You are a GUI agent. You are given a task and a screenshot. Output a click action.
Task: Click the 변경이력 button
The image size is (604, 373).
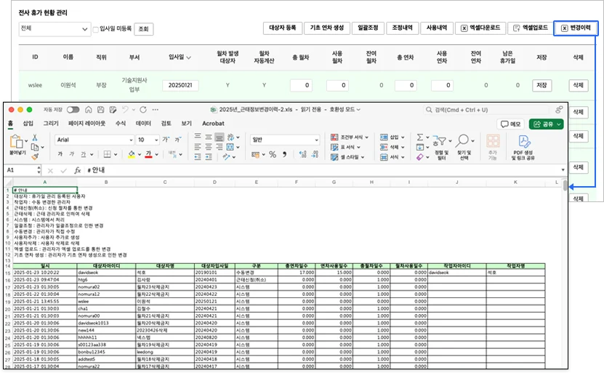576,28
